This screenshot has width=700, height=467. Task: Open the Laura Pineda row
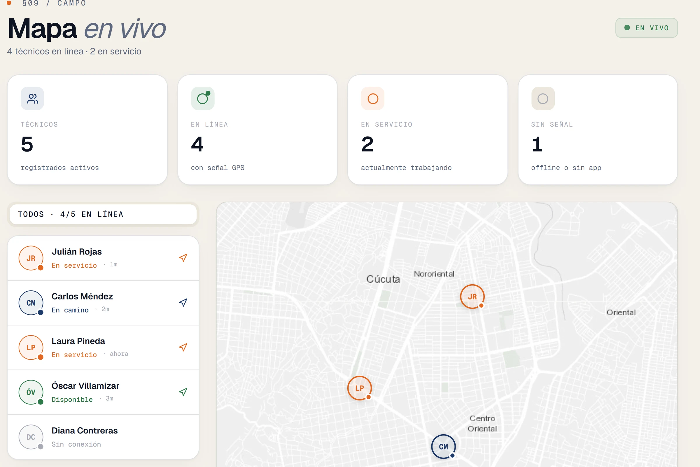pos(103,347)
